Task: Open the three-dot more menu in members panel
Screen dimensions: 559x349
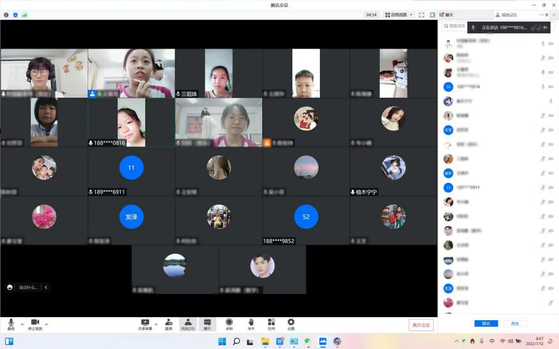Action: point(542,15)
